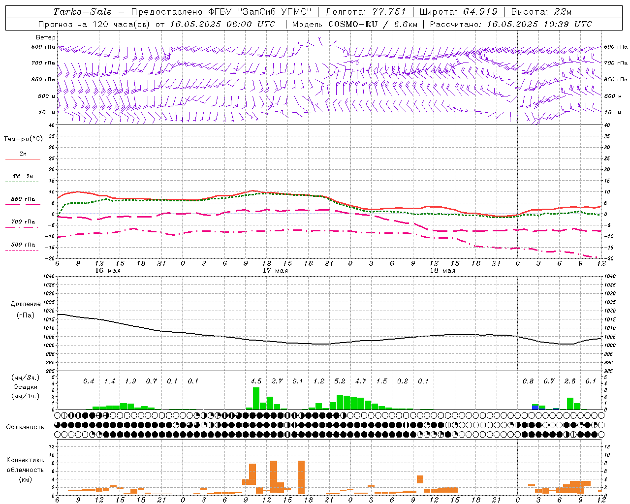The image size is (630, 504).
Task: Click the Ветер wind panel label
Action: pos(46,37)
